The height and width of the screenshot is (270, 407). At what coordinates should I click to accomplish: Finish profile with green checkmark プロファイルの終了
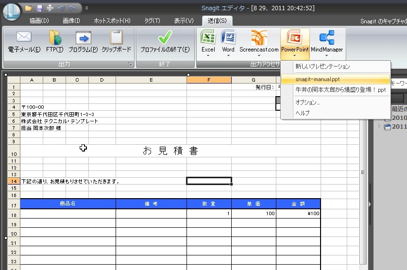tap(165, 37)
